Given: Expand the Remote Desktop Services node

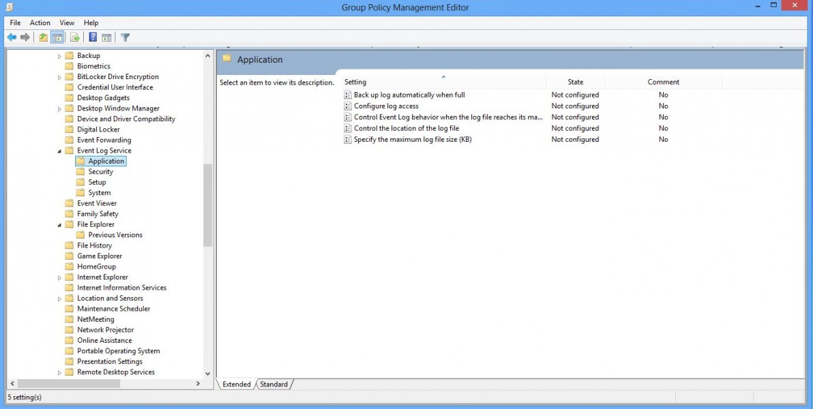Looking at the screenshot, I should point(59,372).
